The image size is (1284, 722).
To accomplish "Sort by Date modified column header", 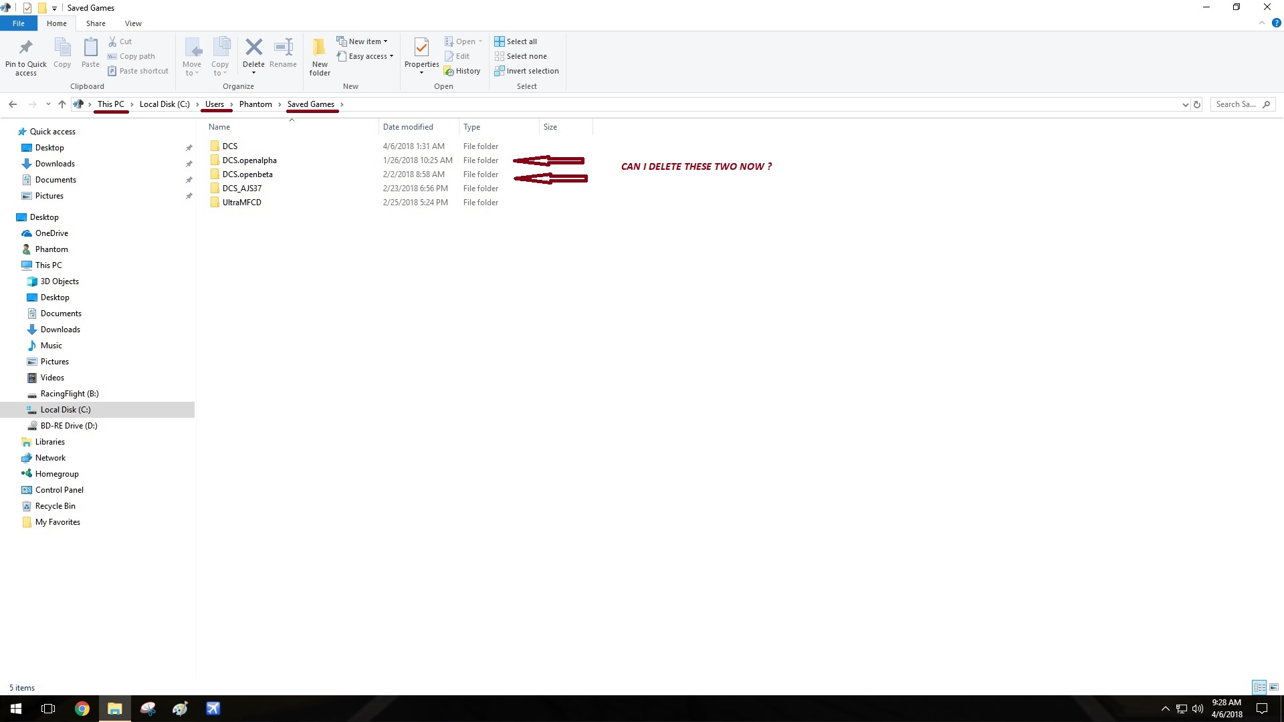I will click(419, 127).
